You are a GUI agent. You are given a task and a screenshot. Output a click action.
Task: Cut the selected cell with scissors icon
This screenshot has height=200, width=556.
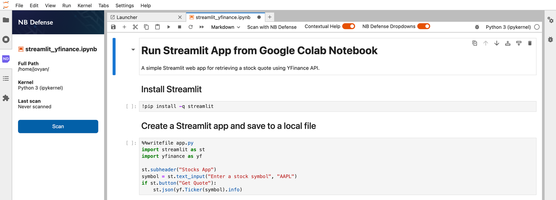pos(135,27)
